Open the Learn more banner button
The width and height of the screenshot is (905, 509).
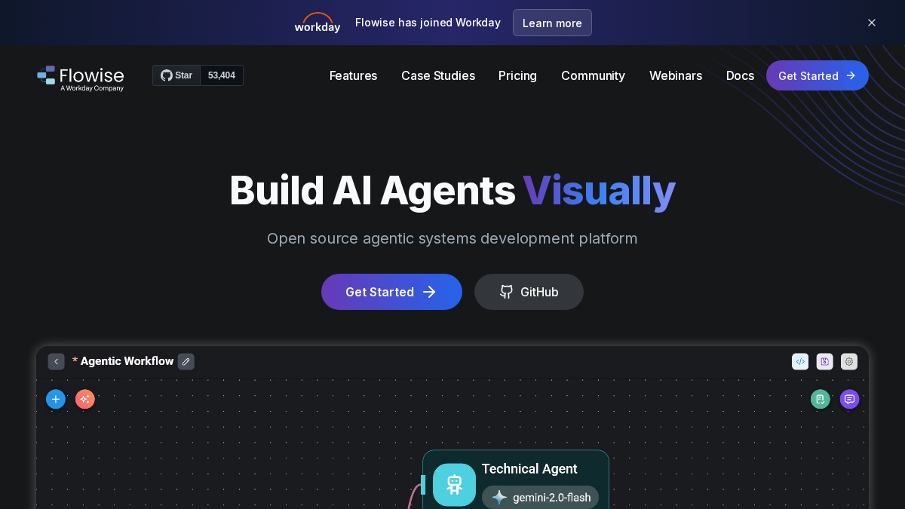pos(552,23)
